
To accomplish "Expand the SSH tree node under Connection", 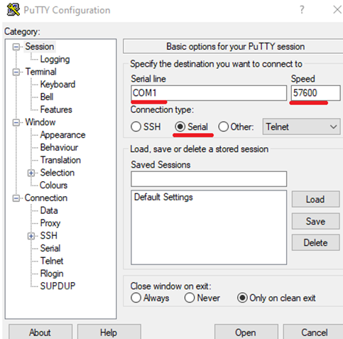I will coord(31,236).
